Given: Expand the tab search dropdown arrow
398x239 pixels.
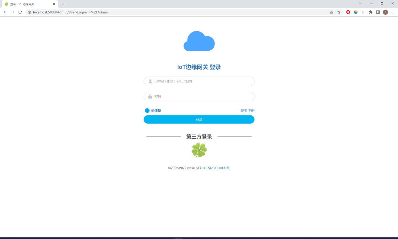Looking at the screenshot, I should coord(361,3).
